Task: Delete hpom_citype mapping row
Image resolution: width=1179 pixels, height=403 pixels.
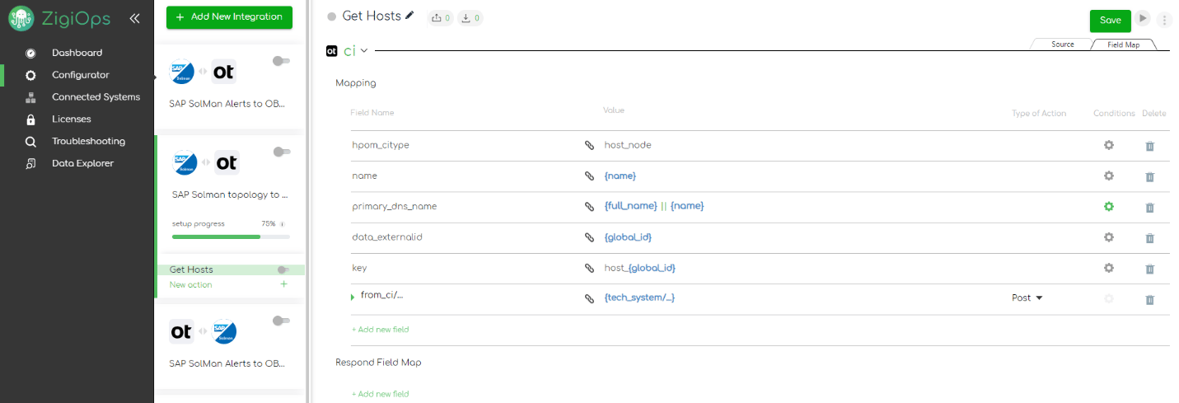Action: coord(1150,146)
